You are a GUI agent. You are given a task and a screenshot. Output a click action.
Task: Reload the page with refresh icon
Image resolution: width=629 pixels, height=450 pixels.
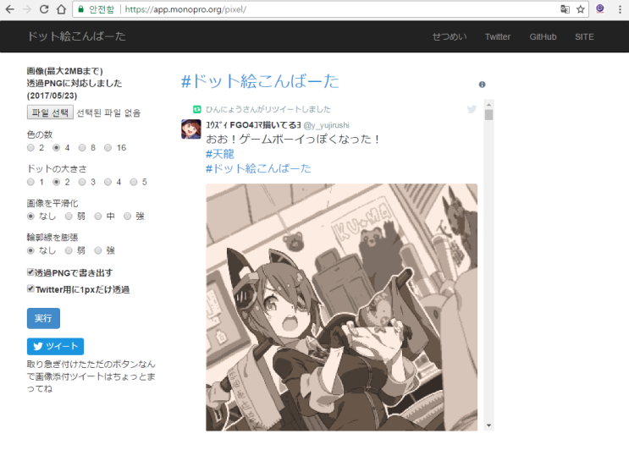[44, 9]
